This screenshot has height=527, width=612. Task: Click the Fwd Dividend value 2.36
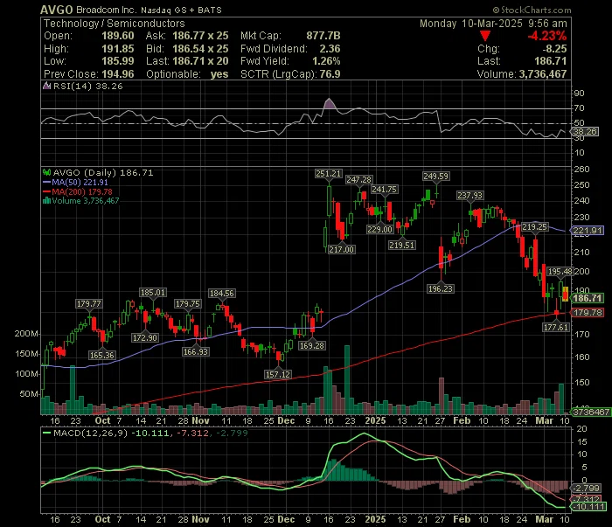(330, 49)
